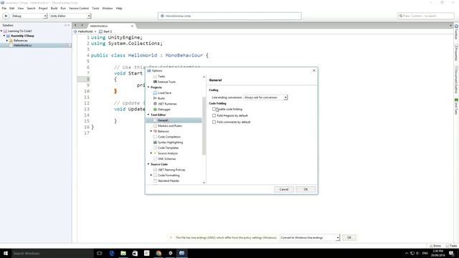Screen dimensions: 459x258
Task: Open the Behavior options icon
Action: [155, 131]
